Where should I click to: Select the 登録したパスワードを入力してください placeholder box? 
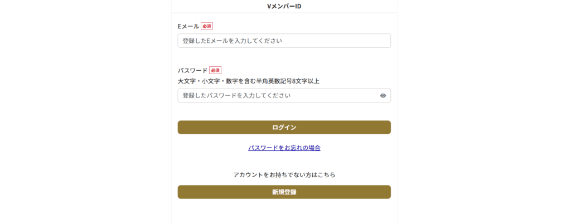click(284, 95)
